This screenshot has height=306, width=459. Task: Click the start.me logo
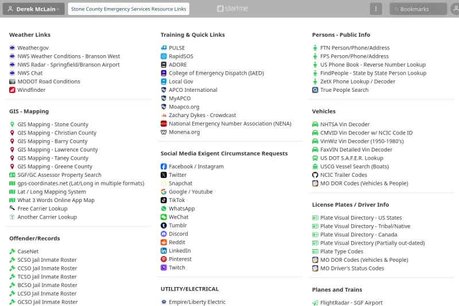click(x=232, y=9)
